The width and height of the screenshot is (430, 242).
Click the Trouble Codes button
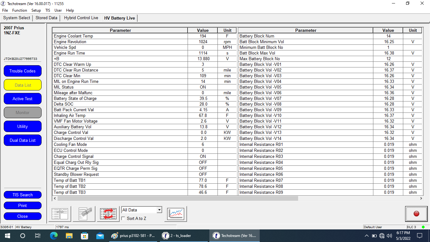23,71
